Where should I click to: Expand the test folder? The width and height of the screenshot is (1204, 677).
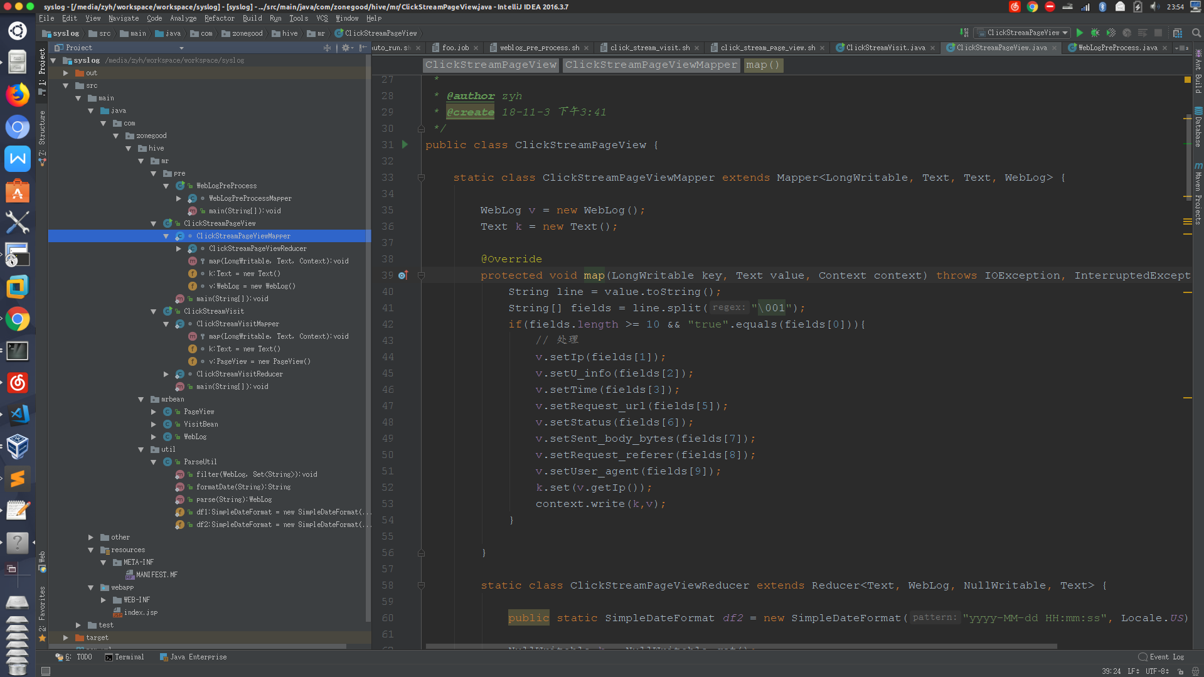pos(78,625)
